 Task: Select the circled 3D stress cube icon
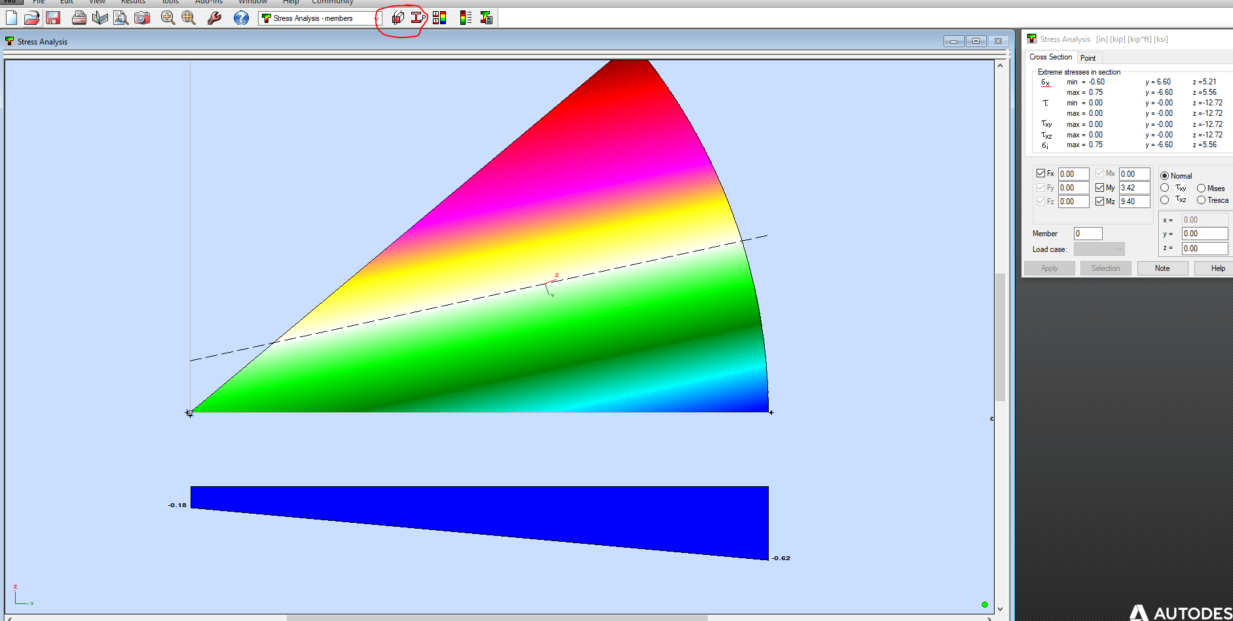click(397, 18)
